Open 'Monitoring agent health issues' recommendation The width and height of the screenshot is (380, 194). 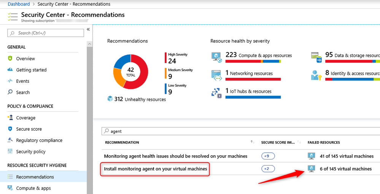tap(175, 156)
